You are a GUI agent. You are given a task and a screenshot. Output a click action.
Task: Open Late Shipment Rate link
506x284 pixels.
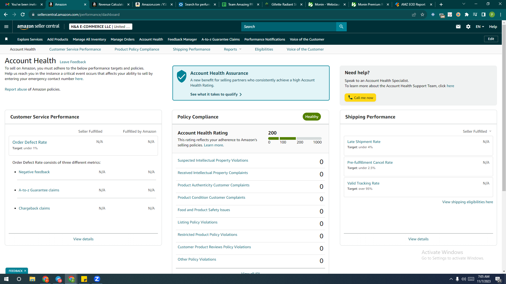[364, 142]
